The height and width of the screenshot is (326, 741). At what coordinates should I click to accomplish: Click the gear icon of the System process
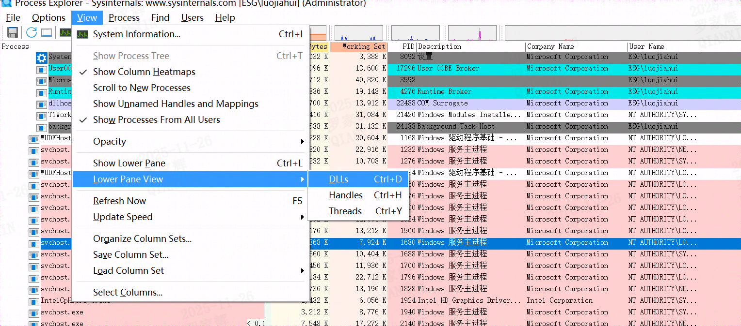pos(41,58)
